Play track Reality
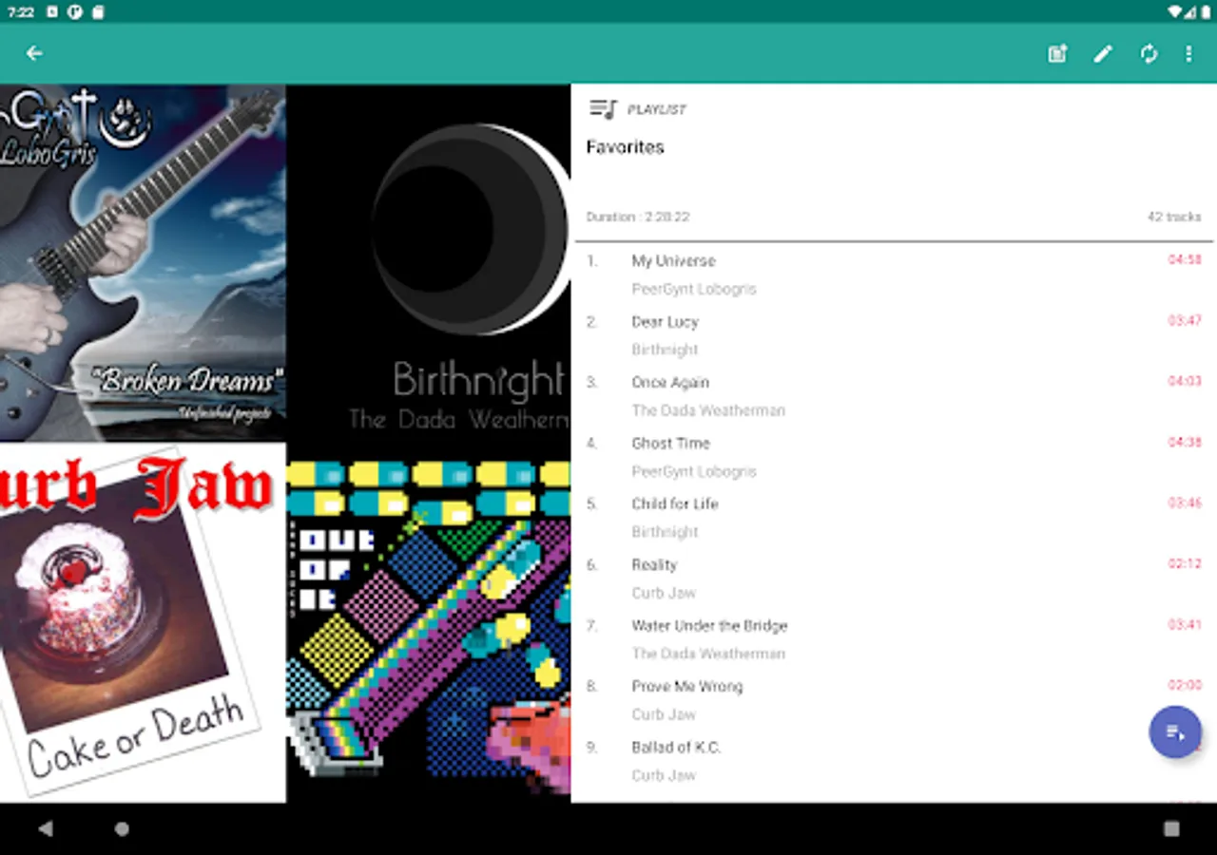This screenshot has height=855, width=1217. 894,579
